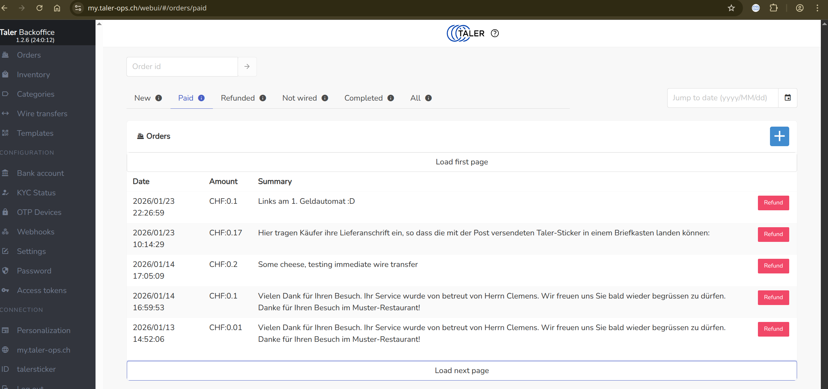
Task: Click the help question mark near Taler logo
Action: point(495,33)
